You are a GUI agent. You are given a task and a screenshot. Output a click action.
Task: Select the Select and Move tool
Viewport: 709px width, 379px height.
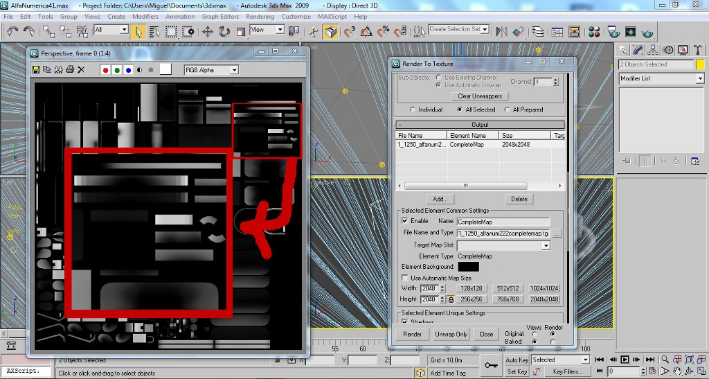point(207,31)
